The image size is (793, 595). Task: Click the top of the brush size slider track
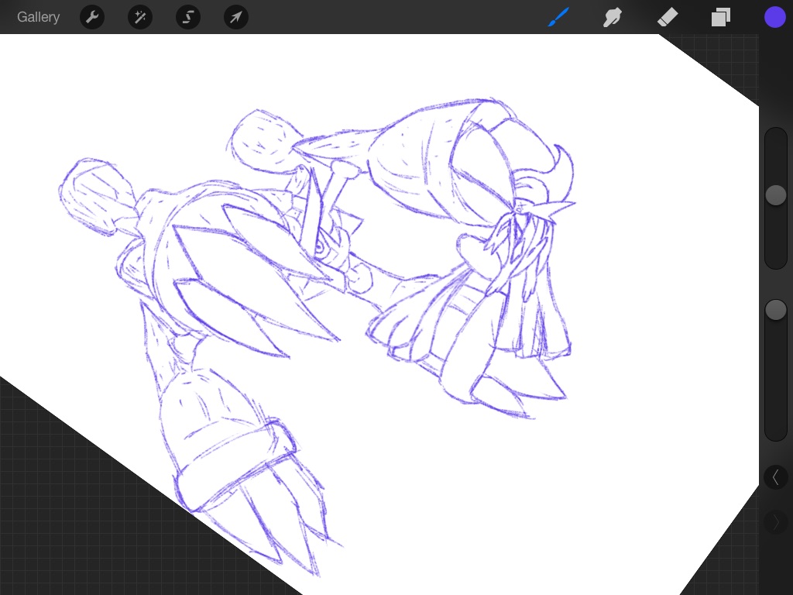click(x=775, y=139)
